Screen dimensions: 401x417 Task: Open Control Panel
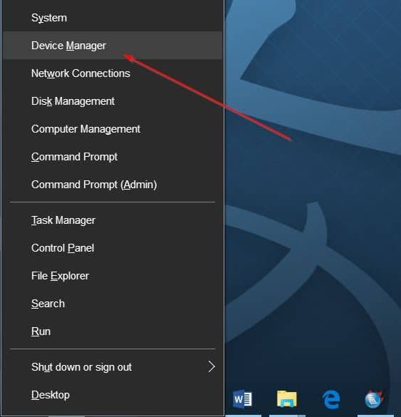[113, 248]
